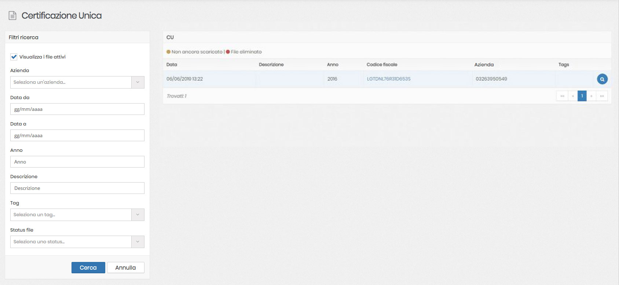
Task: Uncheck Visualizza i file attivi
Action: click(x=14, y=57)
